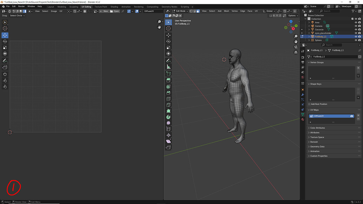Activate the Extrude Region tool
Screen dimensions: 363x204
[x=168, y=80]
